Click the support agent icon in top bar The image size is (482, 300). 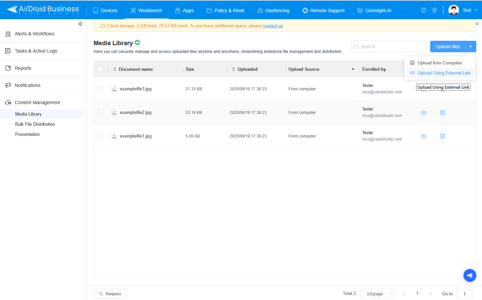(435, 10)
